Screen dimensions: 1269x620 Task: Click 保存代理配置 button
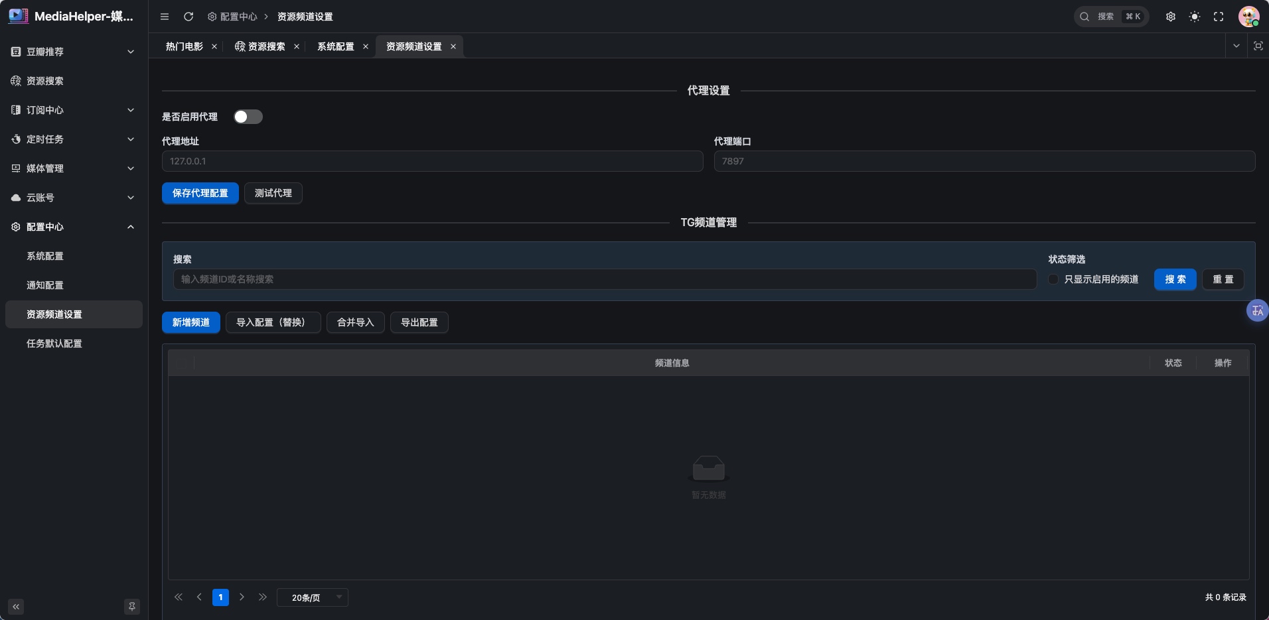(200, 193)
